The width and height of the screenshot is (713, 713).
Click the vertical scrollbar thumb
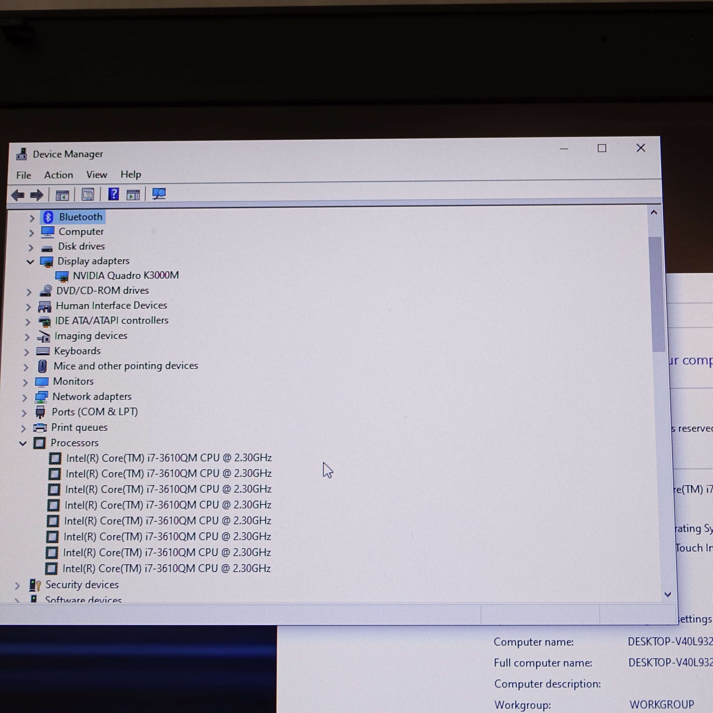point(657,294)
